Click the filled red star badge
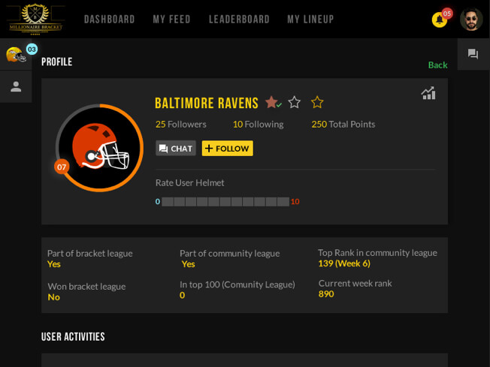 coord(271,102)
